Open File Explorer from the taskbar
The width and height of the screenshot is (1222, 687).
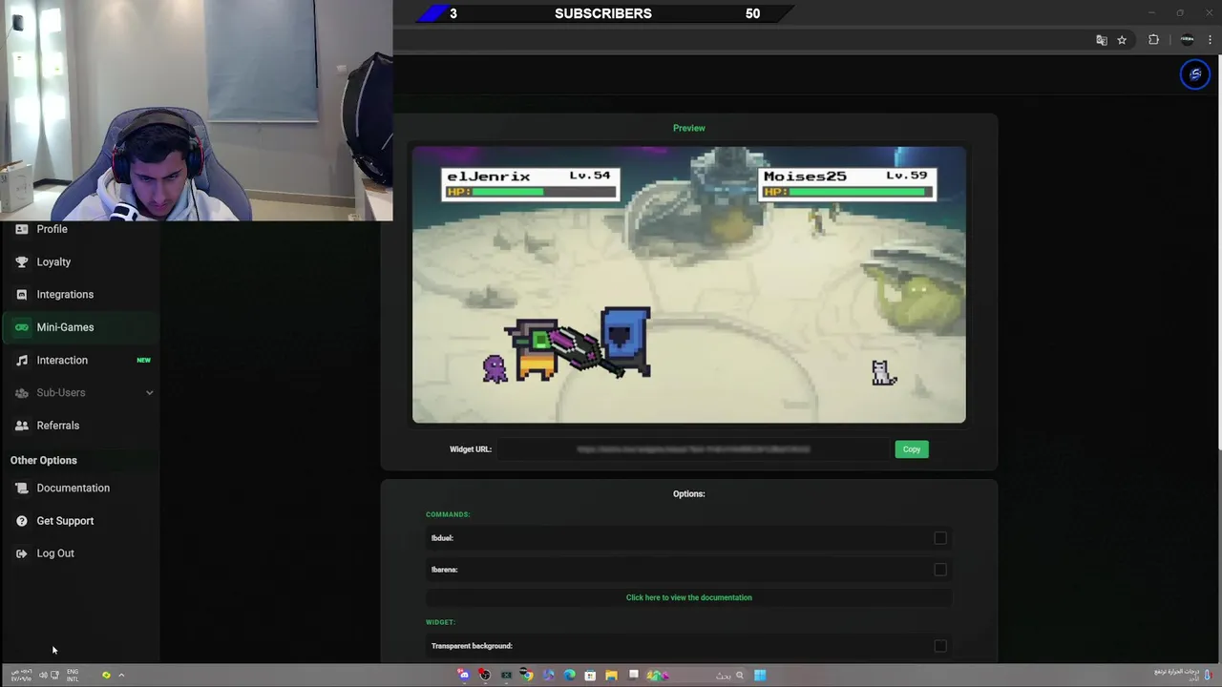click(611, 676)
